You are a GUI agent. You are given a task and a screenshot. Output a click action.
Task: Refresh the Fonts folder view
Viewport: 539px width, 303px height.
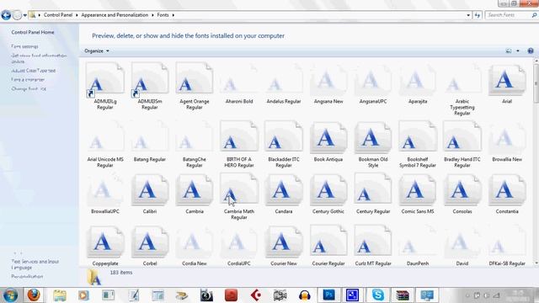point(478,15)
